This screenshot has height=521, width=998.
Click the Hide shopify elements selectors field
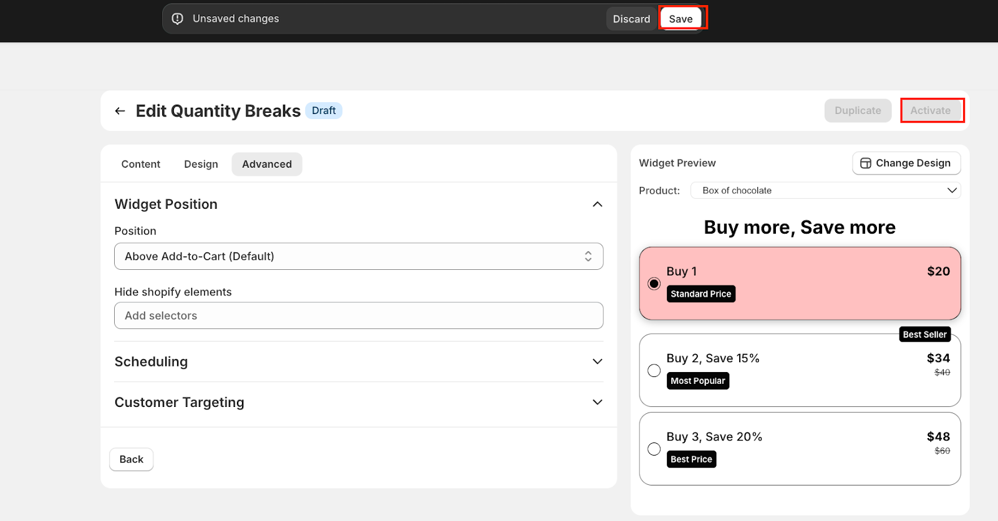(x=359, y=316)
